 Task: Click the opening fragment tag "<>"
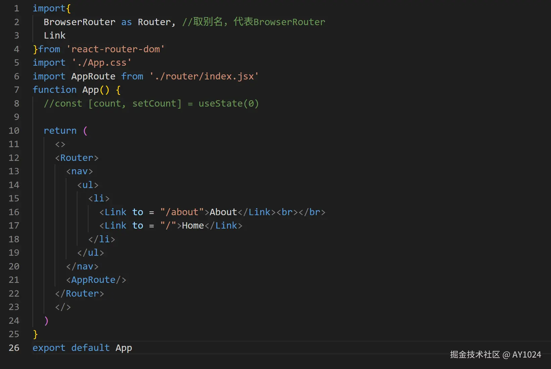pyautogui.click(x=60, y=144)
